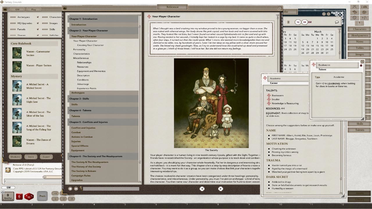Click the Push button
The width and height of the screenshot is (372, 209).
[42, 196]
